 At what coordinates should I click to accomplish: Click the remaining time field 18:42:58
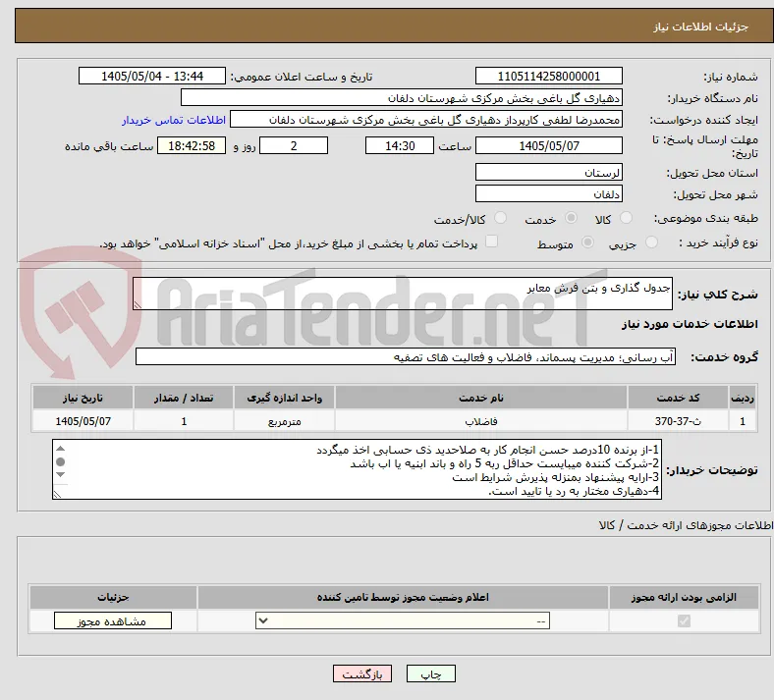(192, 145)
